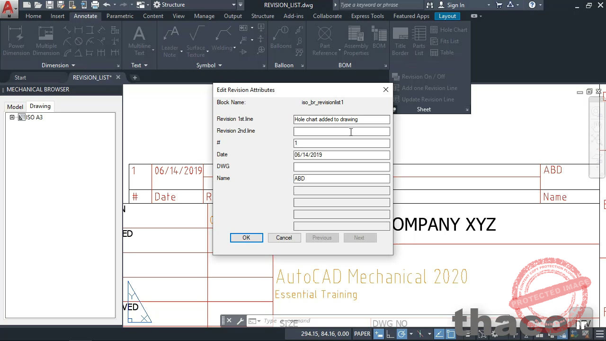Switch to the Start file tab
The image size is (606, 341).
(20, 77)
